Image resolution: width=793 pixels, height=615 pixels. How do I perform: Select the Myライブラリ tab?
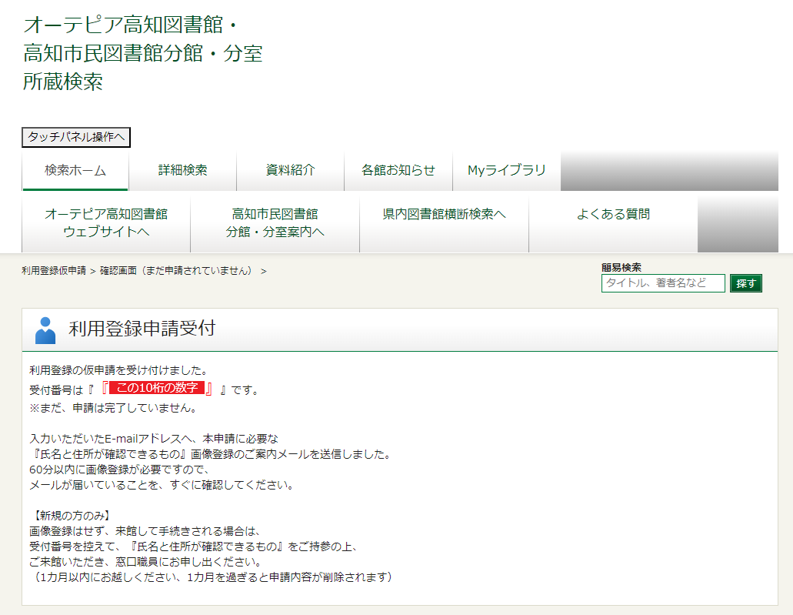click(507, 171)
